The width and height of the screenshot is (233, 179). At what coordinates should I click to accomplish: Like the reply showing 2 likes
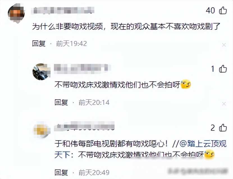tap(223, 128)
